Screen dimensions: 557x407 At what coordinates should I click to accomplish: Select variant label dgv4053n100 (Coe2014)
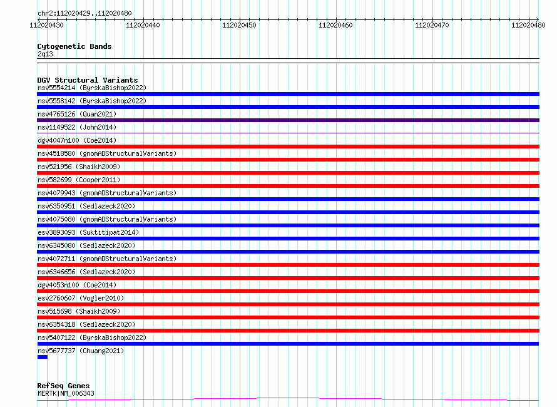[x=77, y=285]
